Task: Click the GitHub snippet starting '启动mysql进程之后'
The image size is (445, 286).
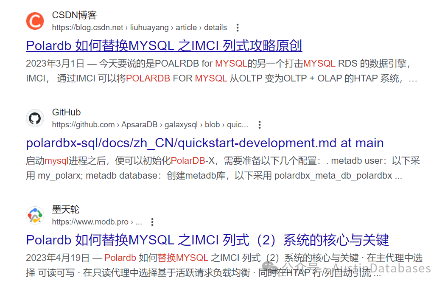Action: point(223,168)
